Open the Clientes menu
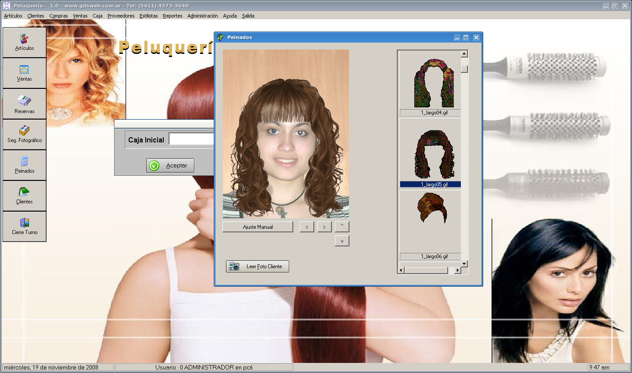Screen dimensions: 632x373 tap(36, 16)
